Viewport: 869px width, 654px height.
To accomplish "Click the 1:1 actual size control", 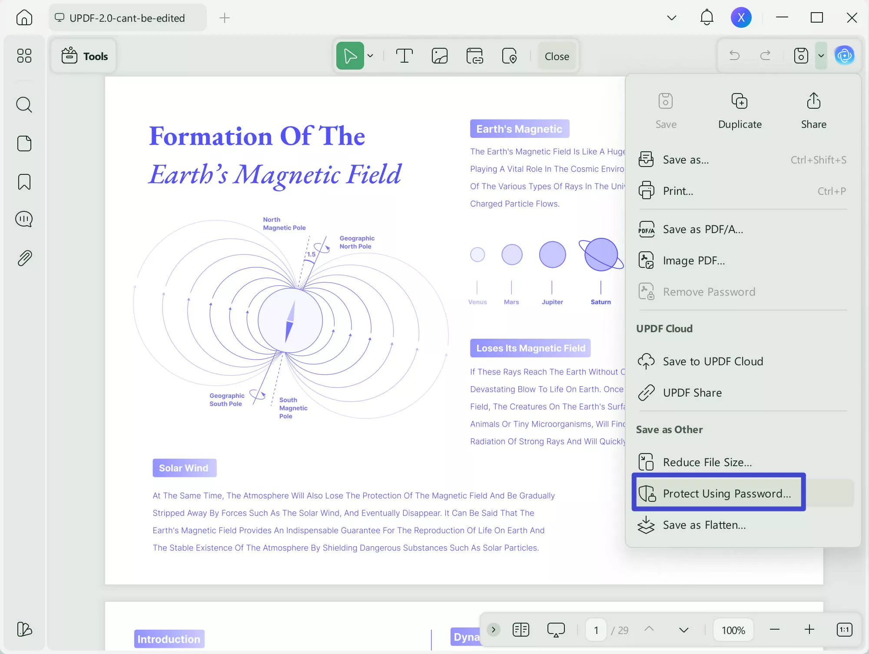I will 845,629.
